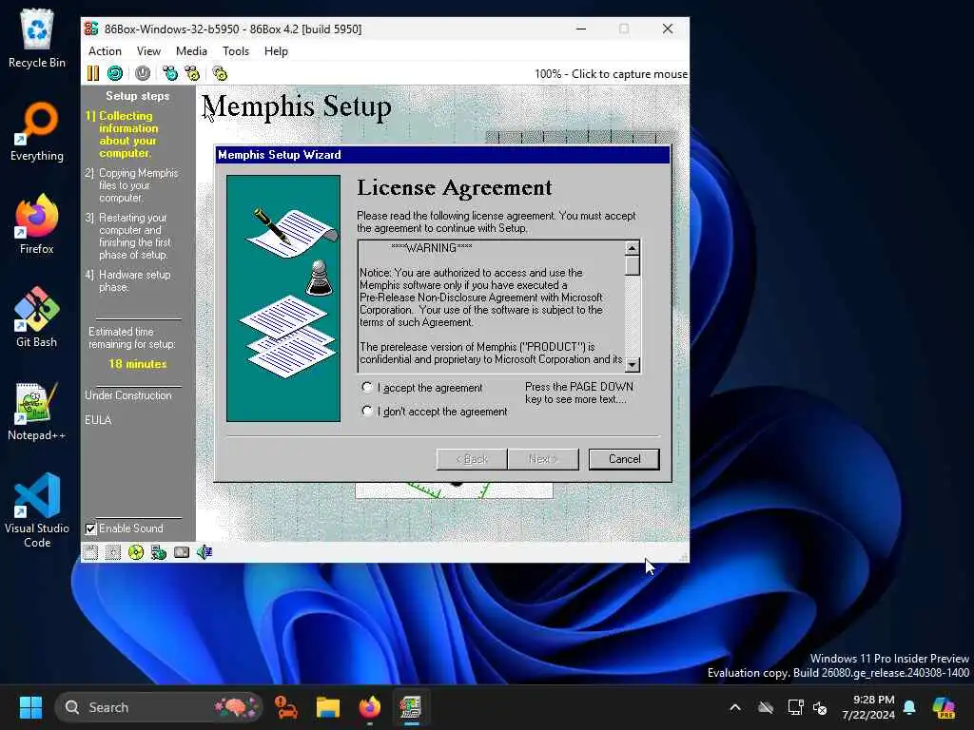Click second floppy drive status icon

click(x=113, y=552)
